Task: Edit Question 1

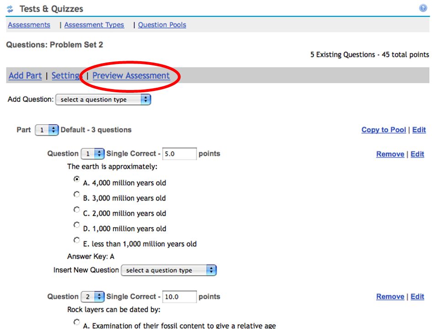Action: [x=417, y=154]
